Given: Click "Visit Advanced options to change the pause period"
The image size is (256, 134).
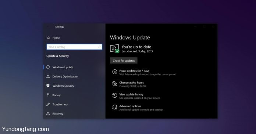Looking at the screenshot, I should tap(148, 74).
